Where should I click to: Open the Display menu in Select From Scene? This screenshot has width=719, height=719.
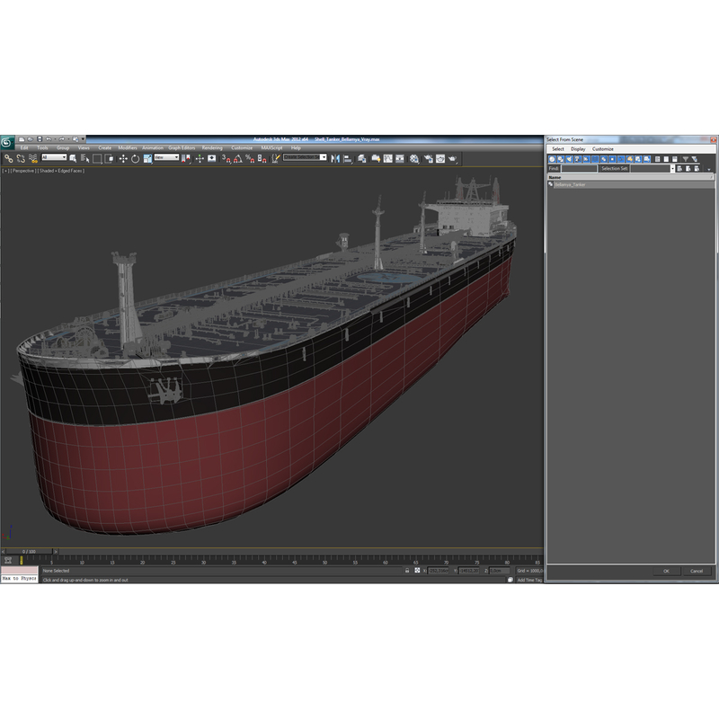pos(578,149)
